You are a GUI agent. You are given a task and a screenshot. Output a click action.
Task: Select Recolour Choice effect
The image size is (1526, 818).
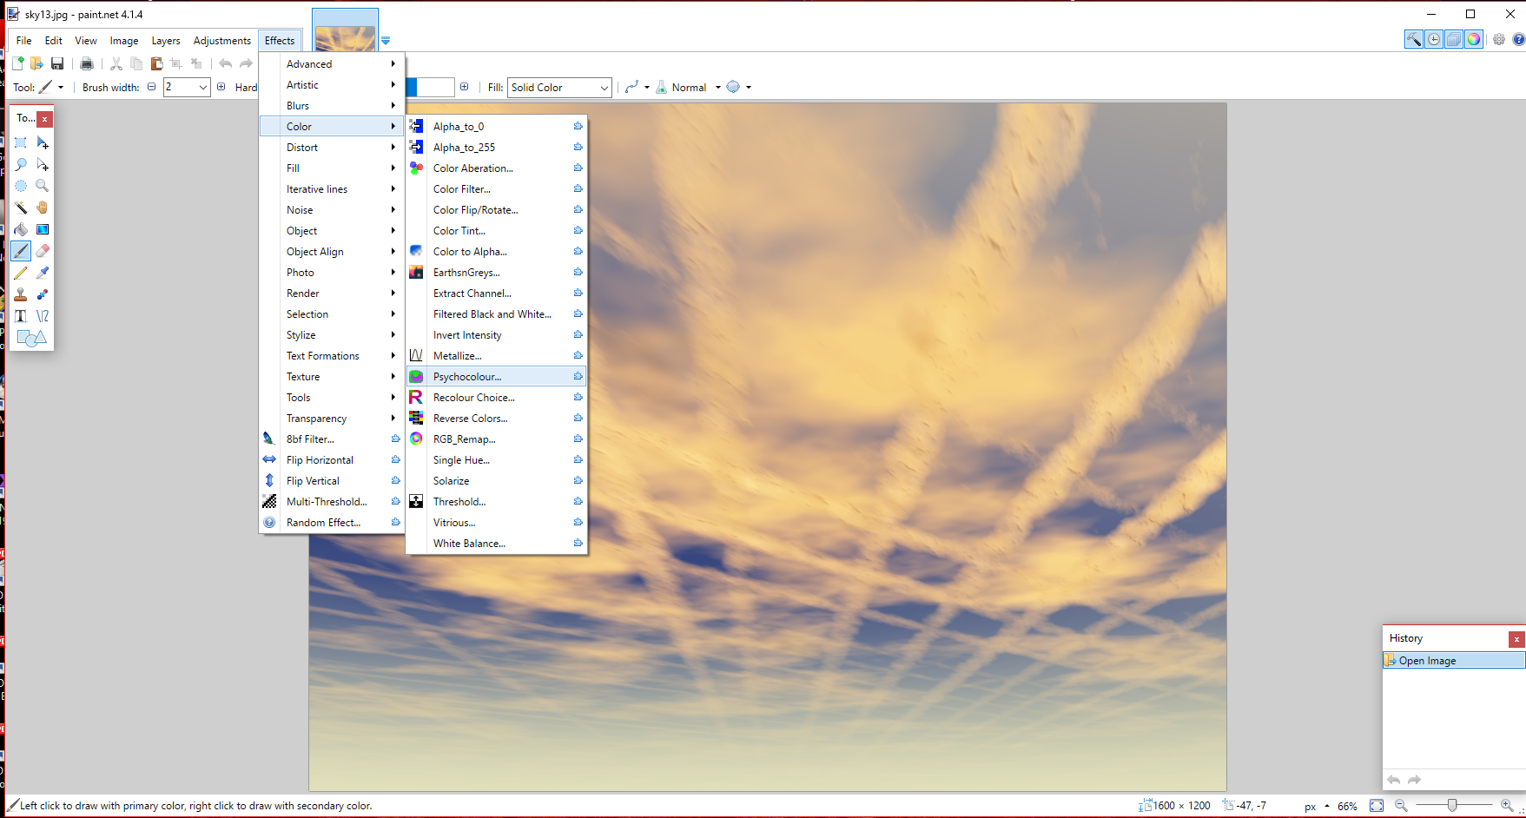coord(496,398)
